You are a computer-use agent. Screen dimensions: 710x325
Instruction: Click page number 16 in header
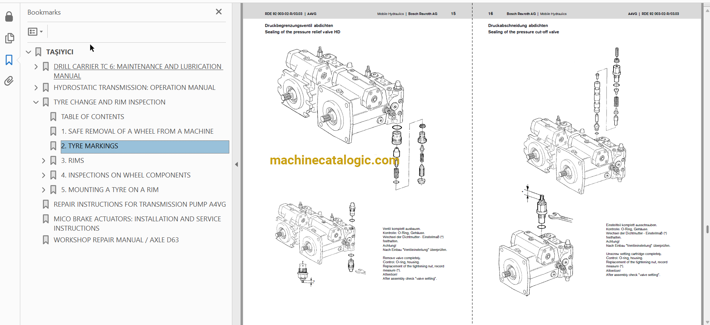coord(490,13)
